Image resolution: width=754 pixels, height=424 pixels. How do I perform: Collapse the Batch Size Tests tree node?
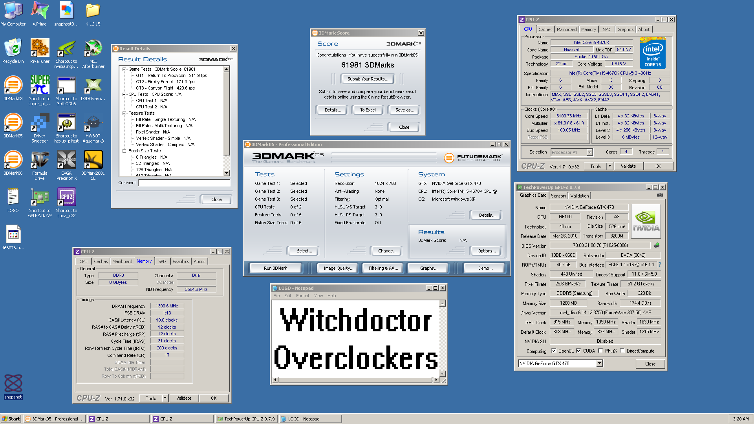click(x=124, y=151)
